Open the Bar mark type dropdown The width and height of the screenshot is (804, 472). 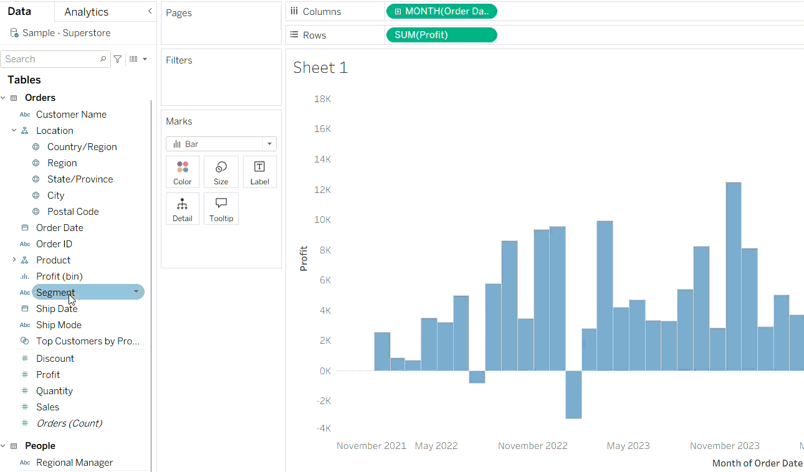[x=269, y=144]
